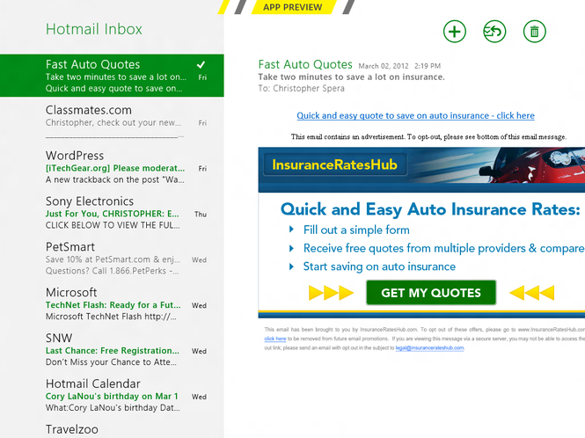Click the 'click here' opt-out link
Screen dimensions: 585x438
tap(275, 339)
